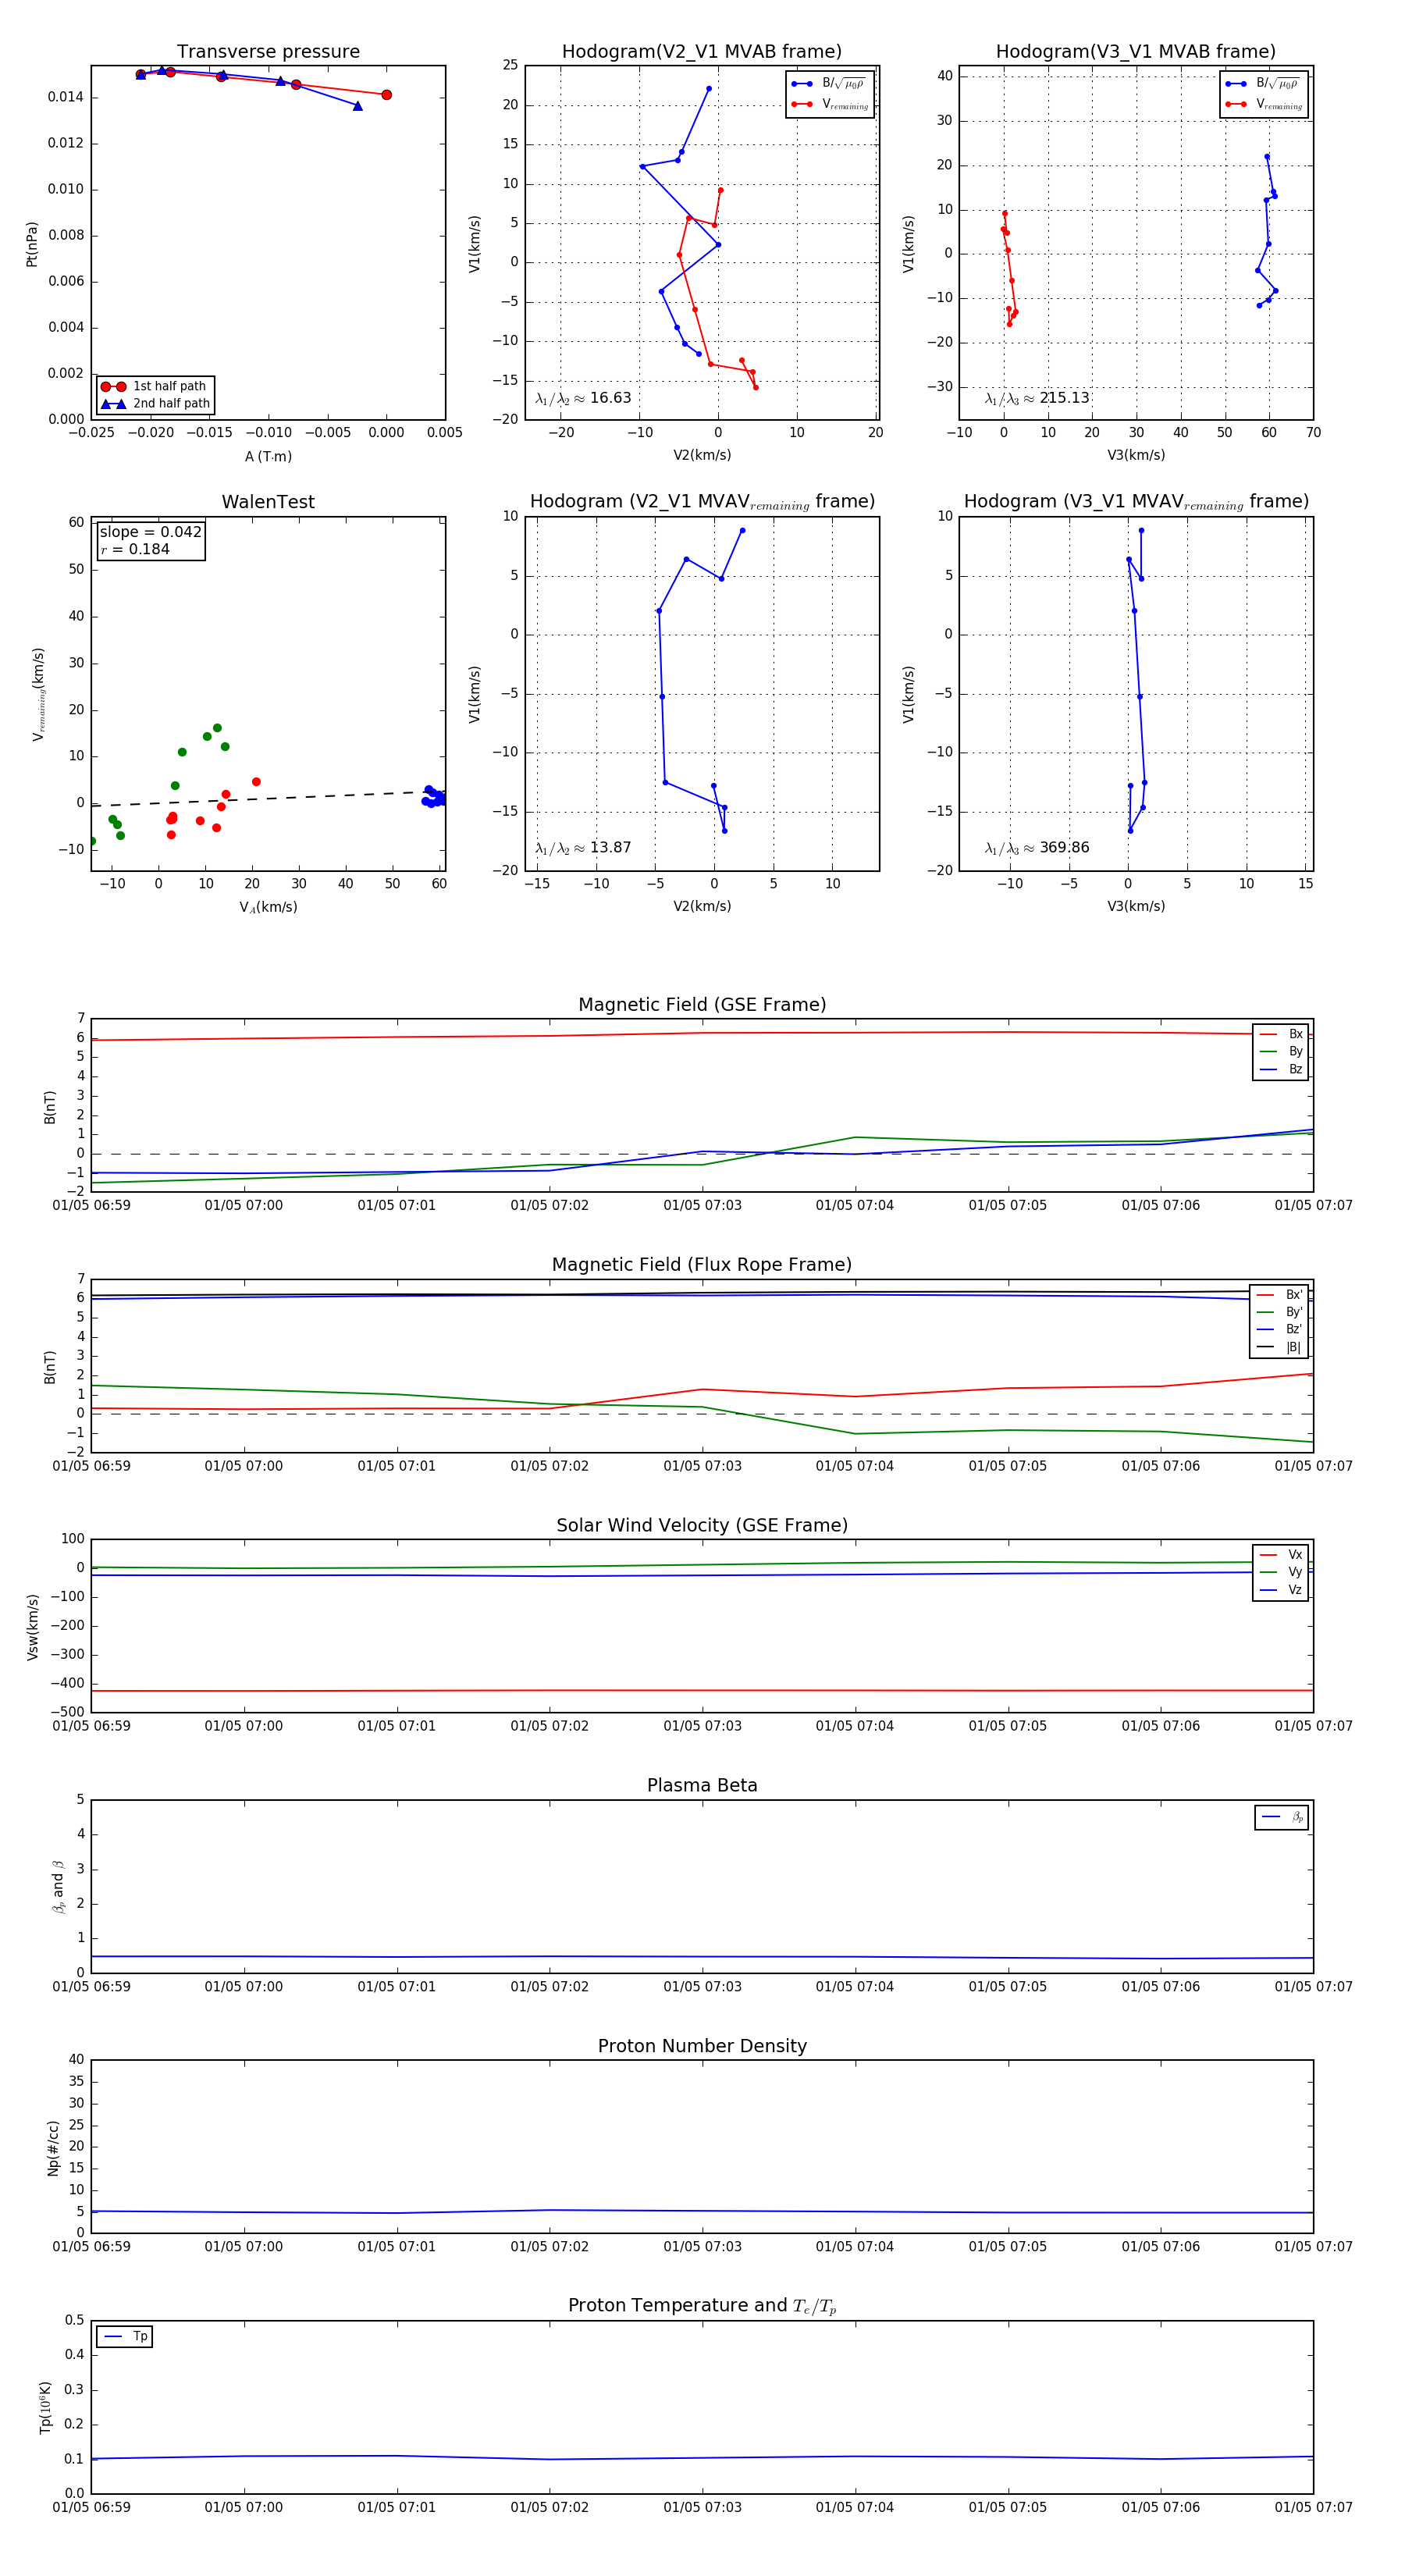Click the "Transverse pressure" plot title

[x=268, y=51]
